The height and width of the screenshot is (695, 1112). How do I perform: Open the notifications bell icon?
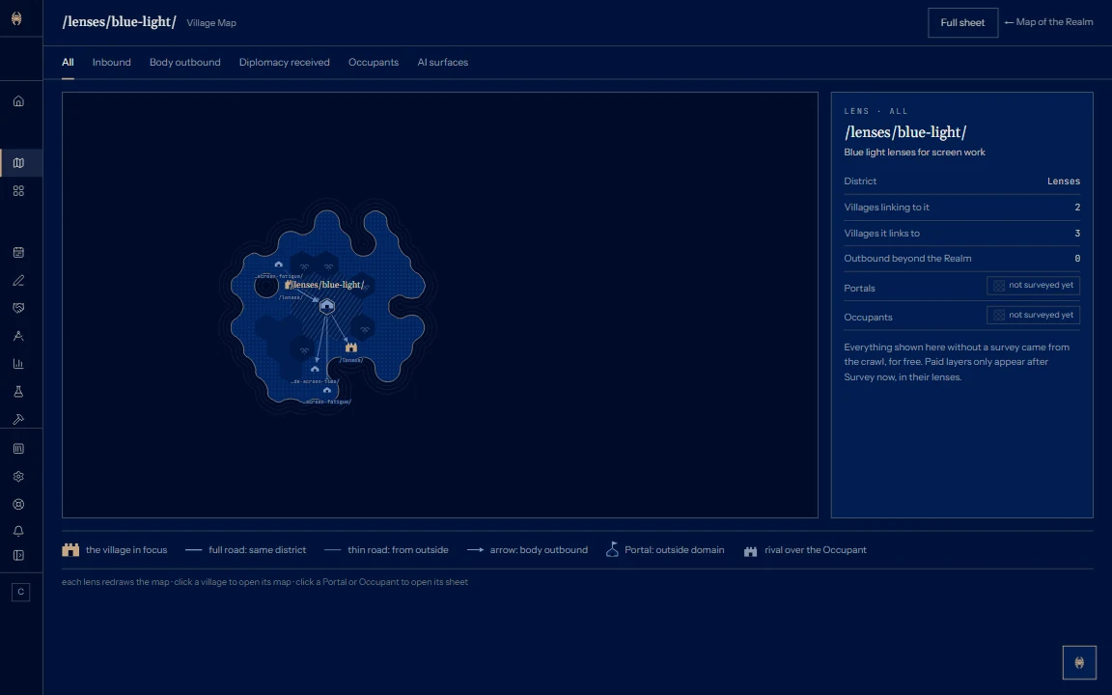(18, 531)
